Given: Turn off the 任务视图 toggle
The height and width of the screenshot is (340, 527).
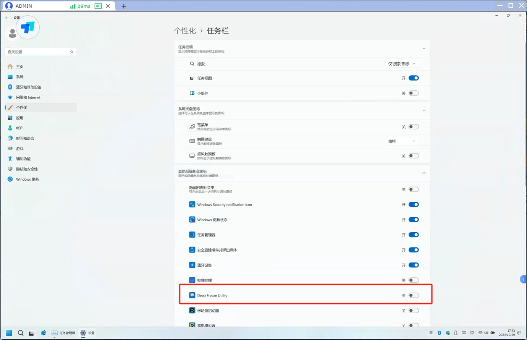Looking at the screenshot, I should pos(414,78).
